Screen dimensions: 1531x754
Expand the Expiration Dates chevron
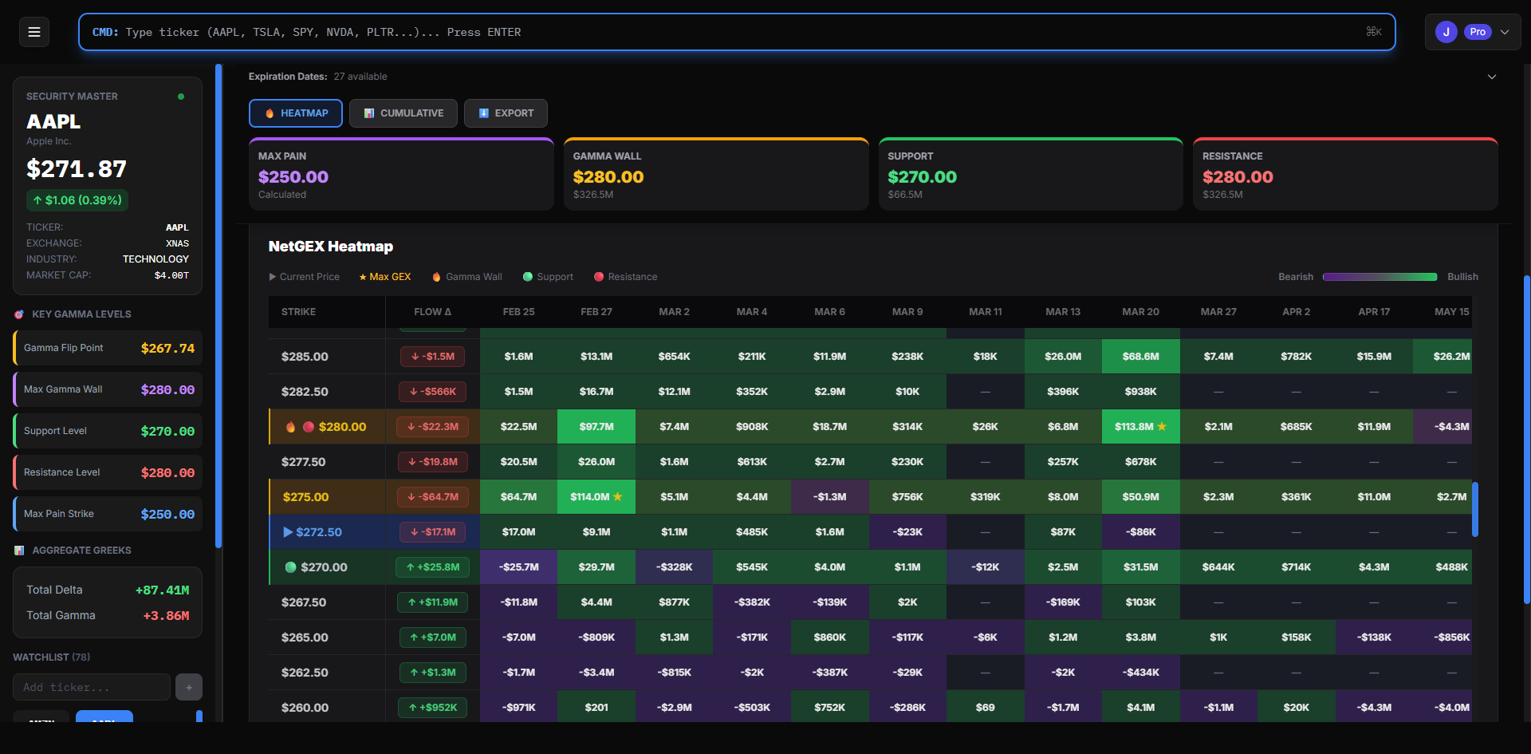[x=1491, y=77]
